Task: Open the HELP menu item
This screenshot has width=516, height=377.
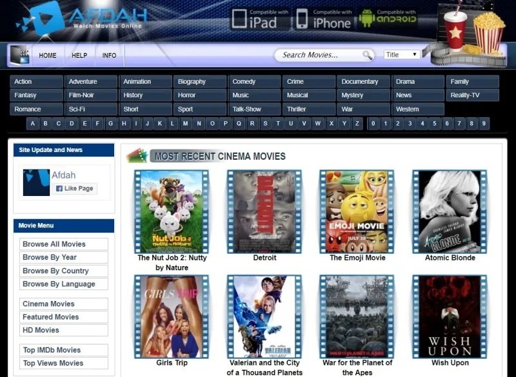Action: [79, 55]
